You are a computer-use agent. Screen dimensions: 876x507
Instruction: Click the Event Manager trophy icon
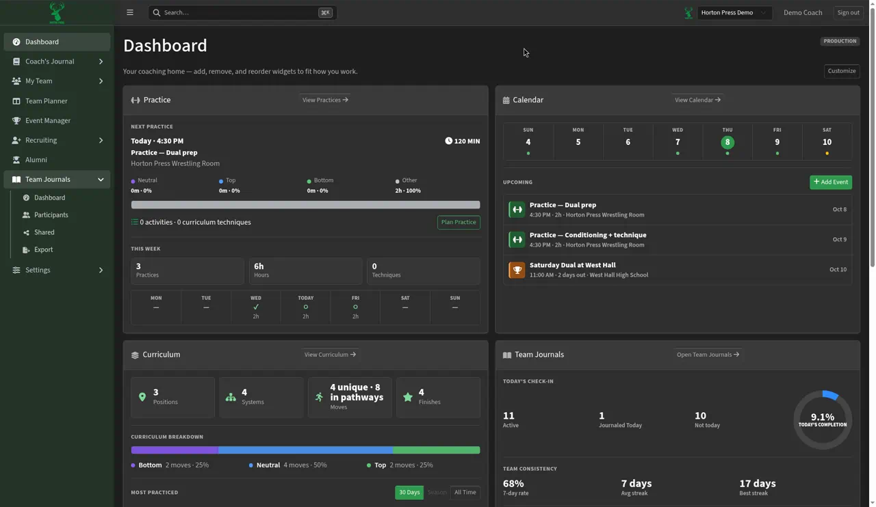[16, 121]
